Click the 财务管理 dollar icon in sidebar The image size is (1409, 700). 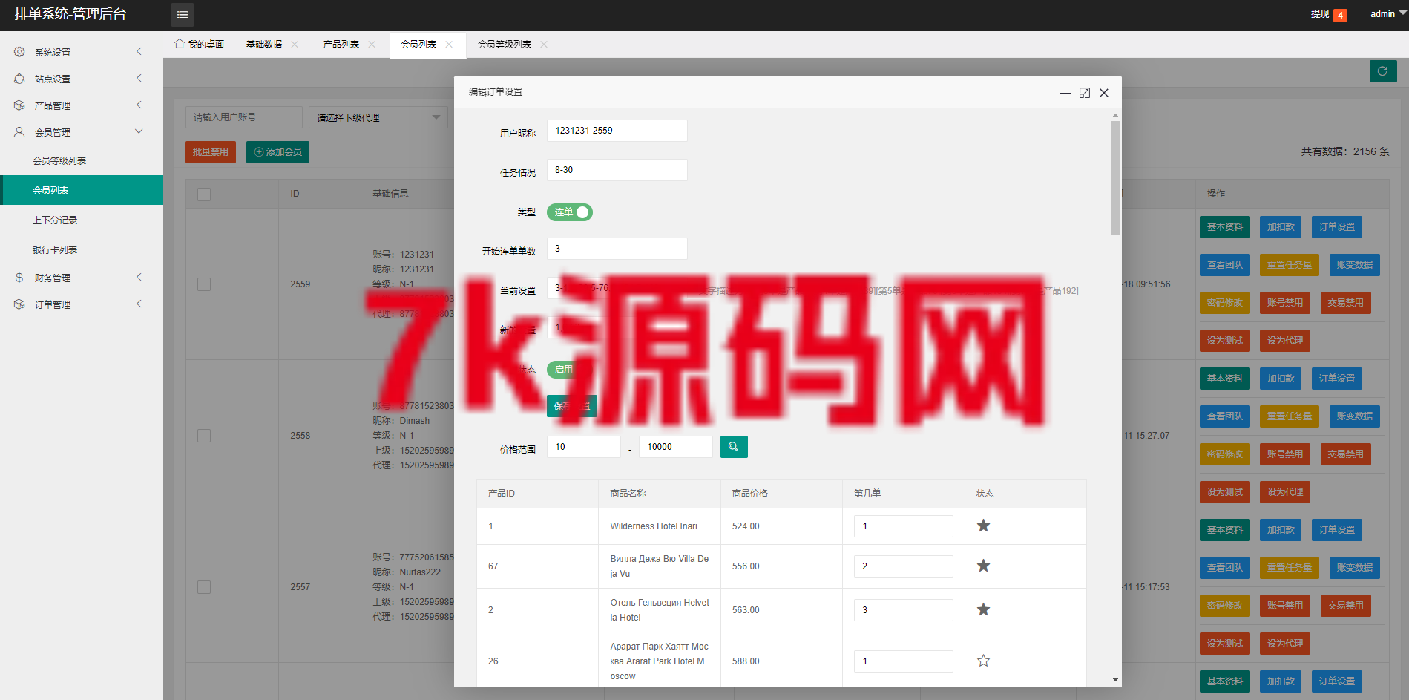pos(19,278)
